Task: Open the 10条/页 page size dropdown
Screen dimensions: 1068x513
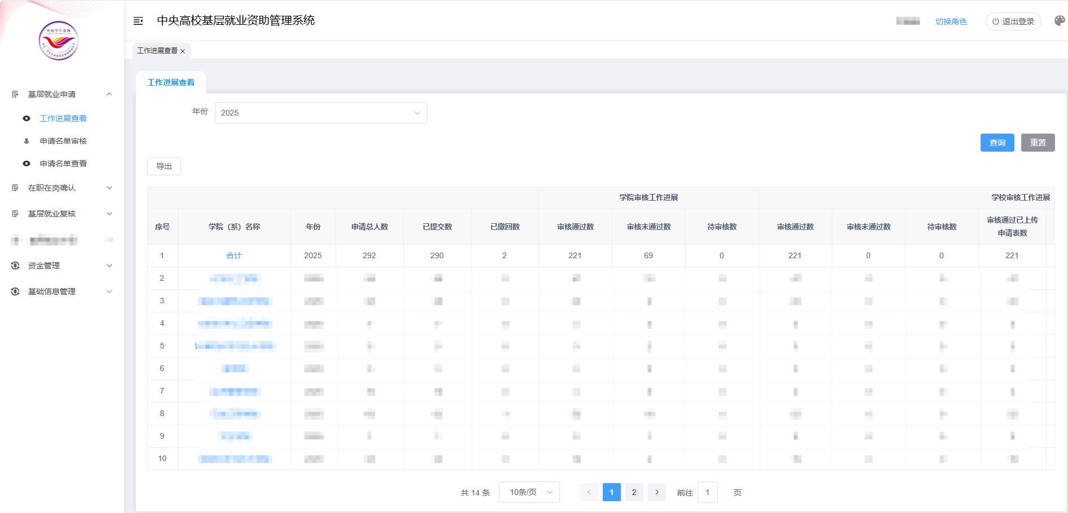Action: 529,492
